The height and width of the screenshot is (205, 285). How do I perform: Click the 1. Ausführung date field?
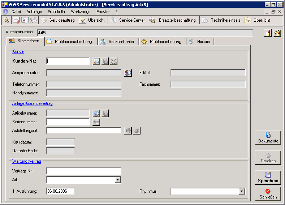61,191
